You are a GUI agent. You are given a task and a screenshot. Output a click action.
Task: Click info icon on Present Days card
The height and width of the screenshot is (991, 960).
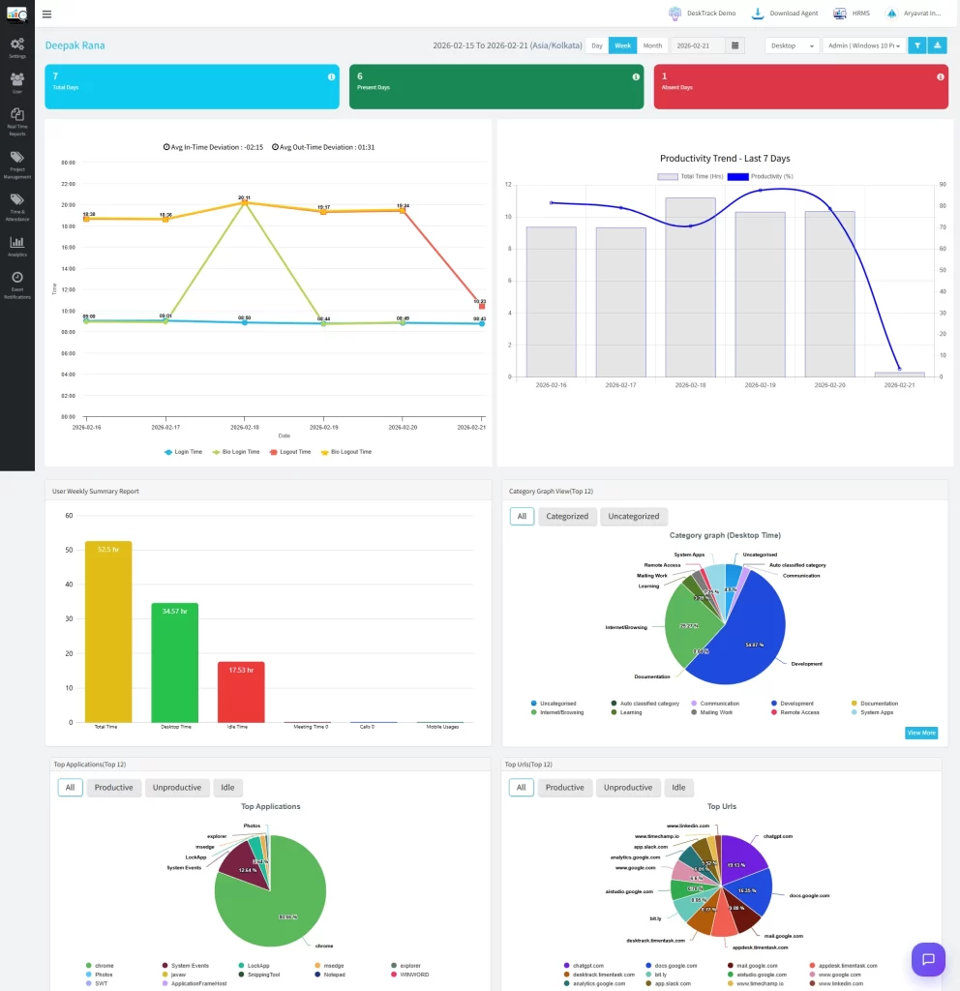[636, 76]
